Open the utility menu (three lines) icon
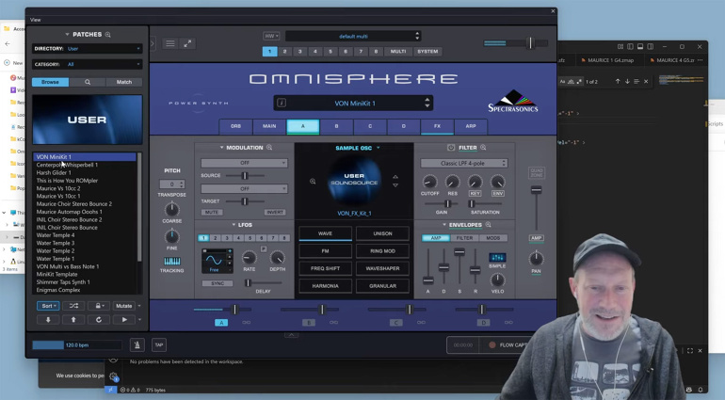 coord(170,43)
